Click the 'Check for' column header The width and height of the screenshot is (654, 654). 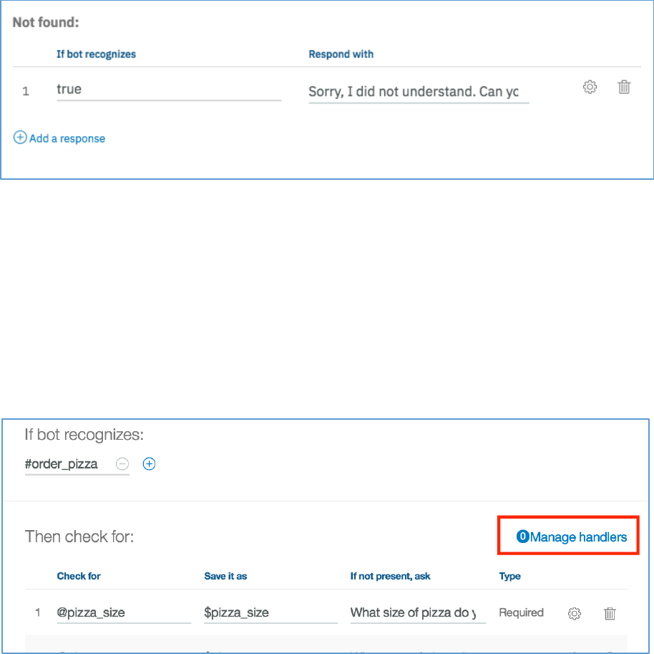[79, 576]
